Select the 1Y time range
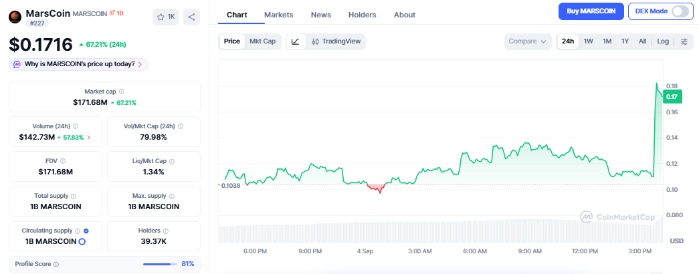699x274 pixels. [625, 41]
